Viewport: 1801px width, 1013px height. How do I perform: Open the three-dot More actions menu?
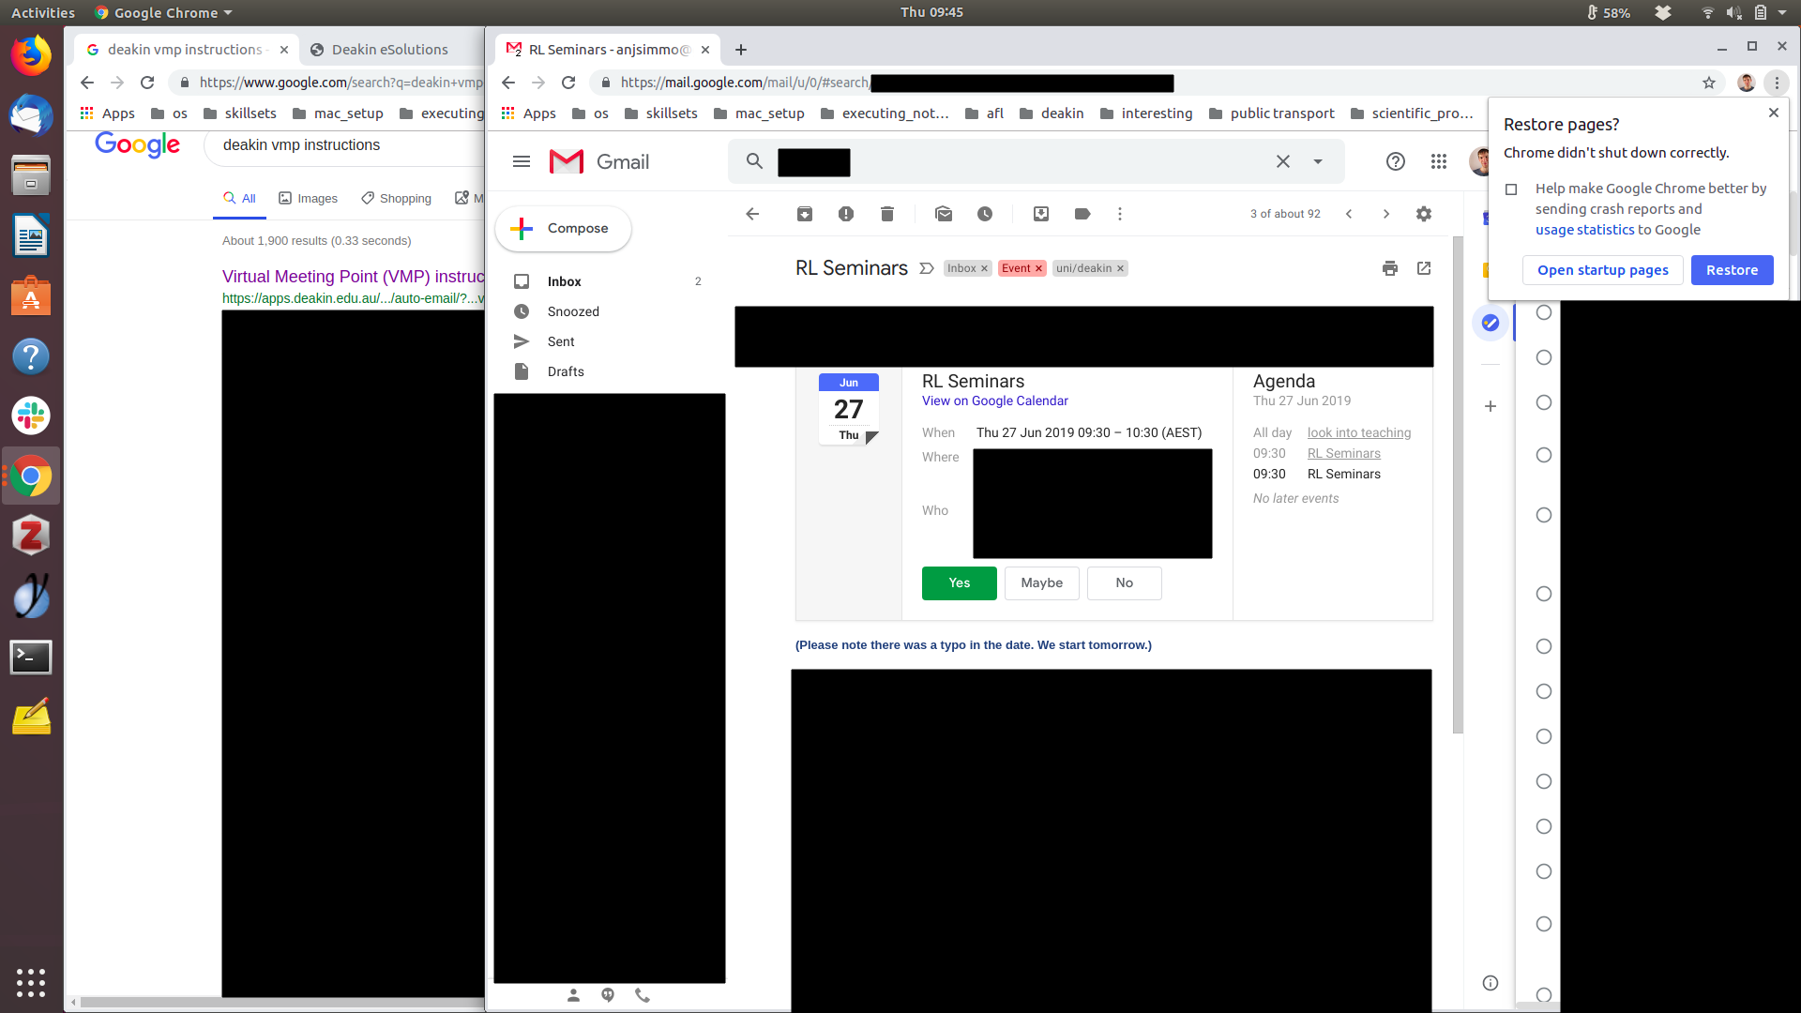(x=1120, y=214)
